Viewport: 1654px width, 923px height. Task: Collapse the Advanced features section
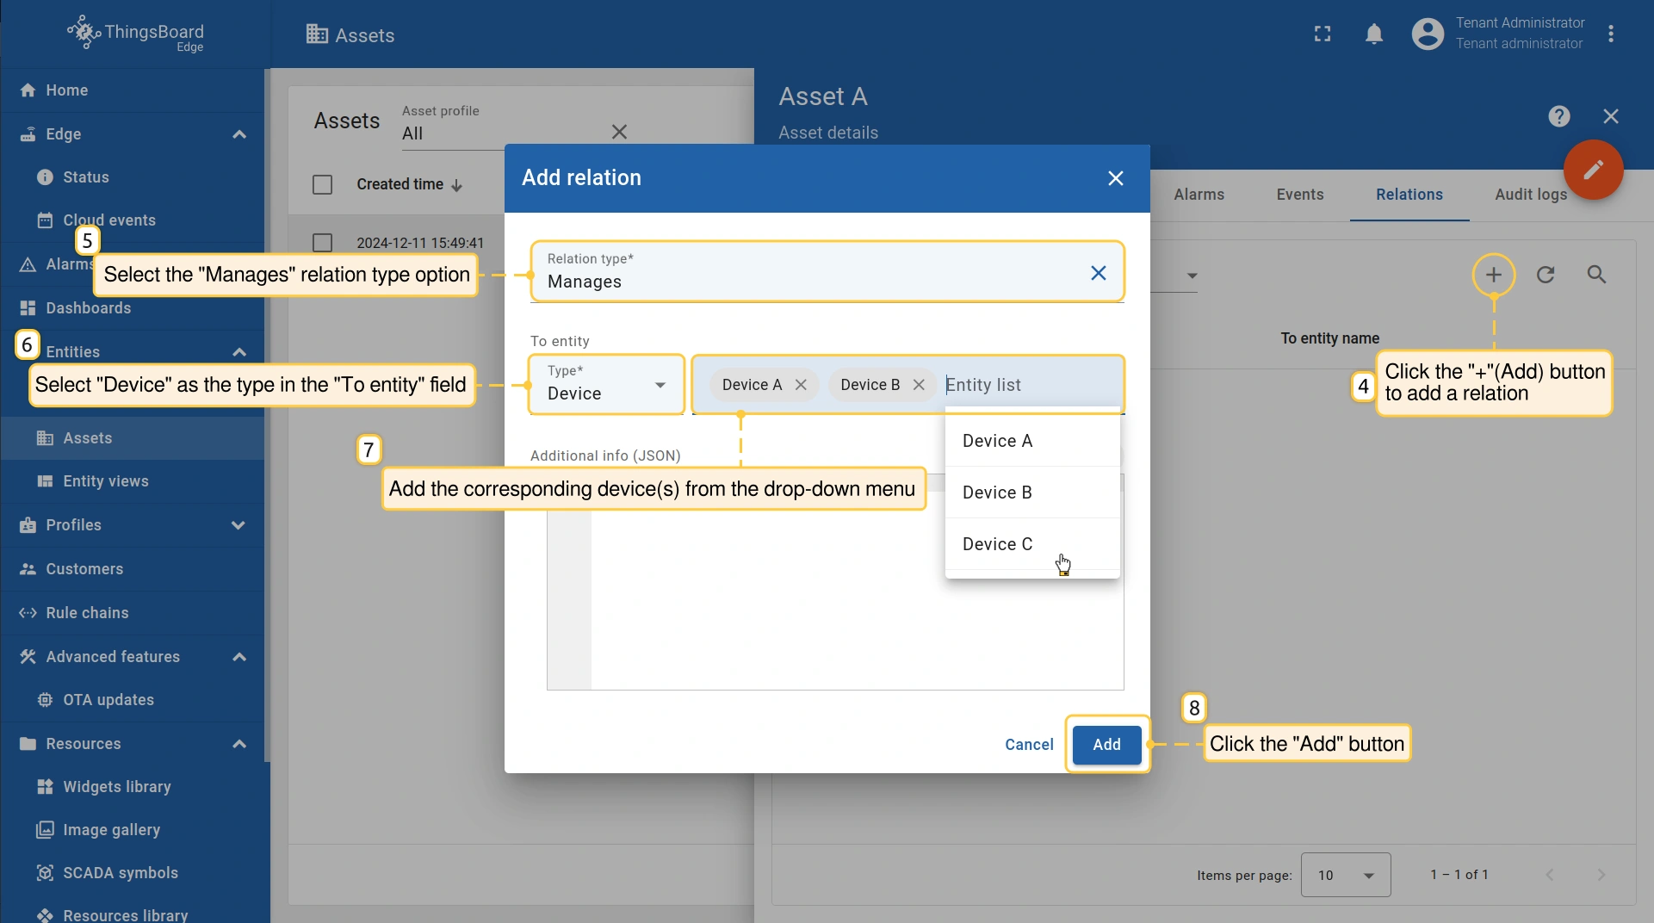point(238,657)
